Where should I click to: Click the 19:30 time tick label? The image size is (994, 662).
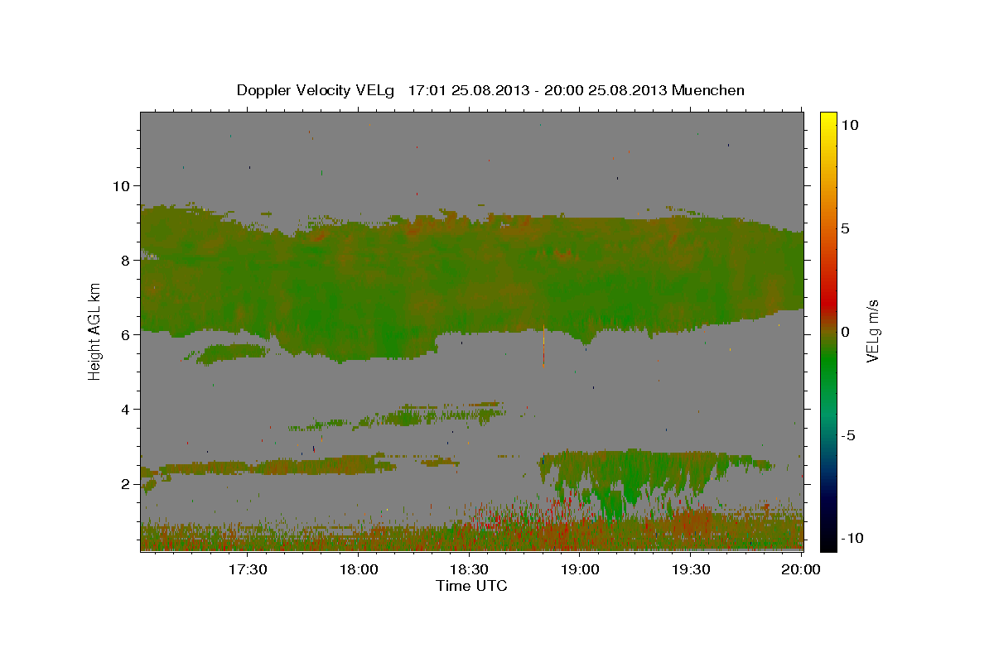click(690, 569)
